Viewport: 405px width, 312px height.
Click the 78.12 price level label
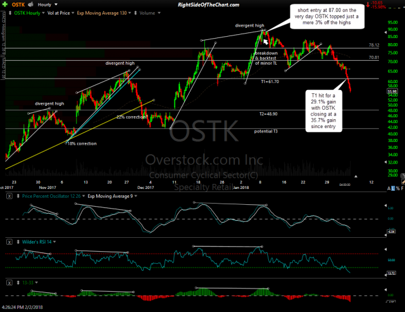tap(374, 45)
